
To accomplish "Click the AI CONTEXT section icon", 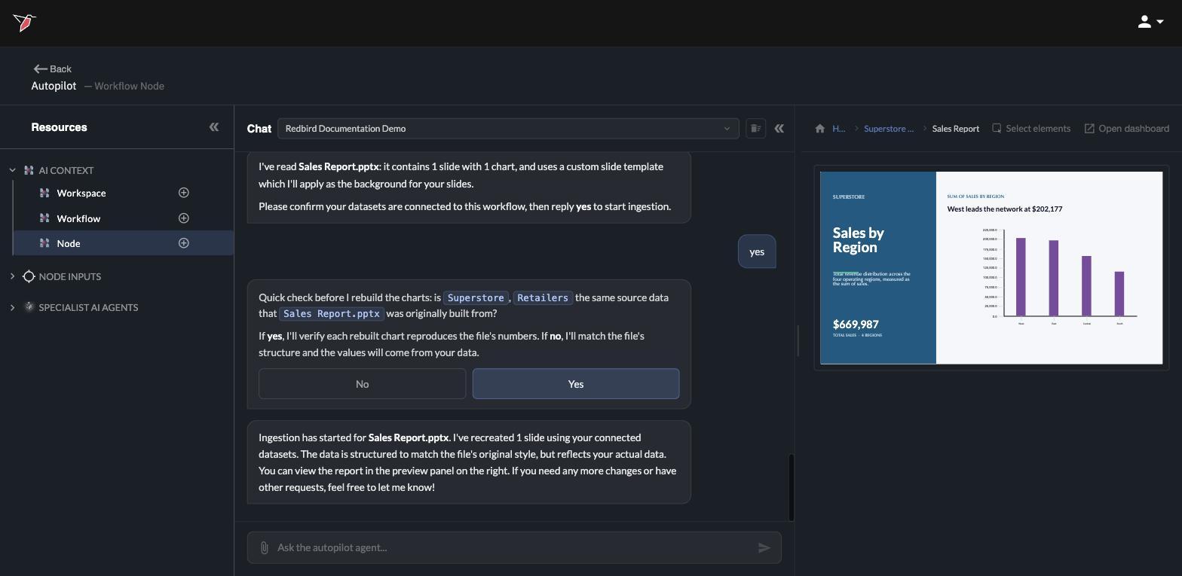I will pyautogui.click(x=29, y=170).
